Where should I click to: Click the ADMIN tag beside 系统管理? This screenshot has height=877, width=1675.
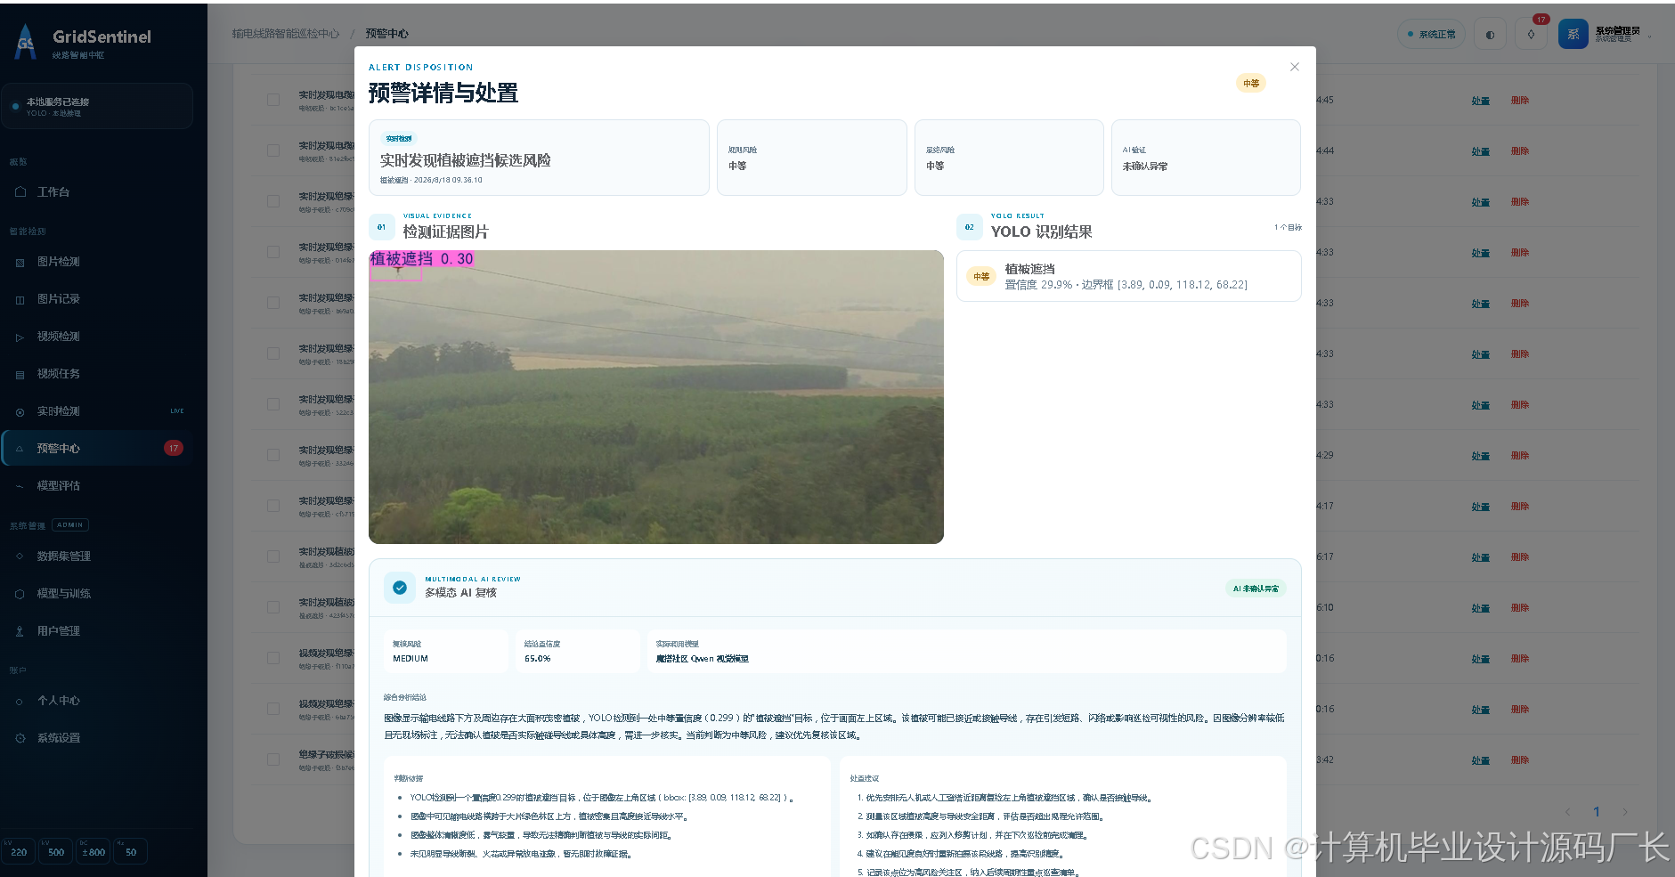[x=70, y=525]
